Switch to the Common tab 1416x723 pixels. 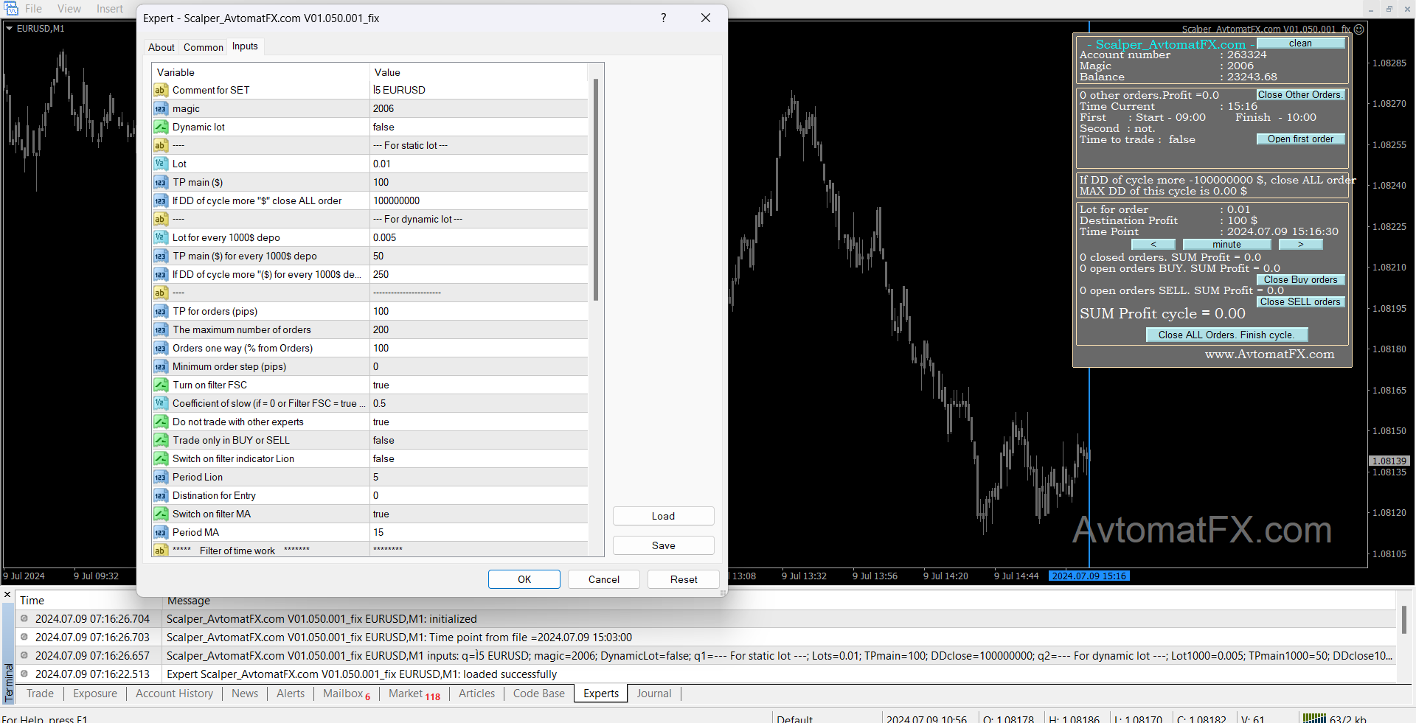tap(203, 47)
